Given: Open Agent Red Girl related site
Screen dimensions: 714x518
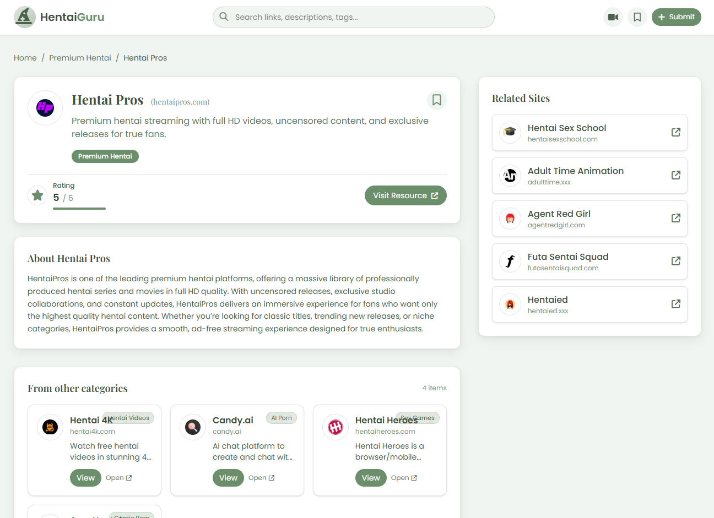Looking at the screenshot, I should point(589,219).
